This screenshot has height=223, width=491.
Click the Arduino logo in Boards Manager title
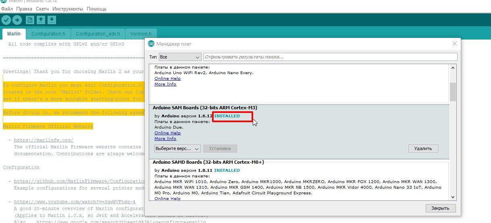coord(151,44)
